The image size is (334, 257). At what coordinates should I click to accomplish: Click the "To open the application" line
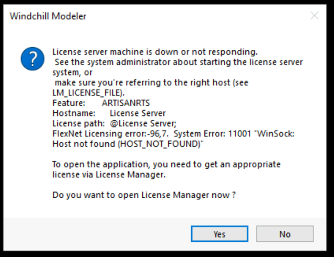coord(166,164)
